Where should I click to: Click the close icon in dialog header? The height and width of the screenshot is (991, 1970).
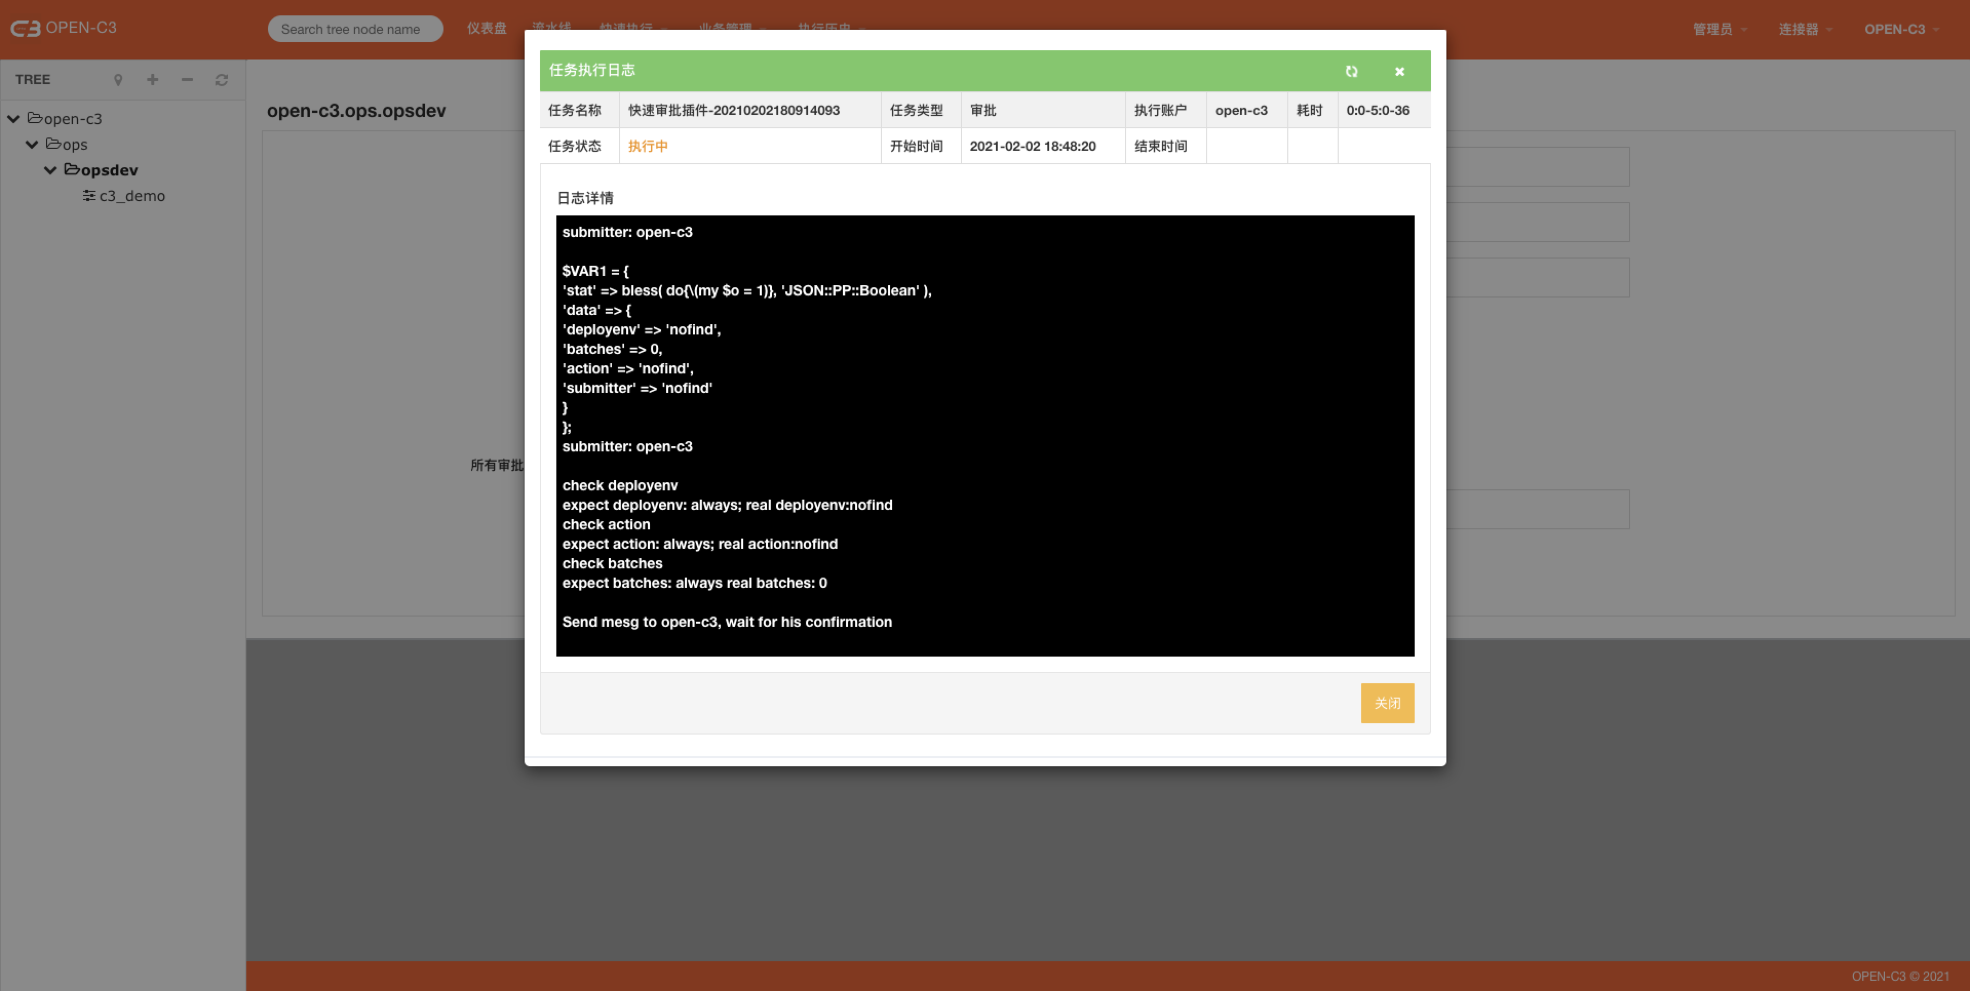pyautogui.click(x=1400, y=71)
